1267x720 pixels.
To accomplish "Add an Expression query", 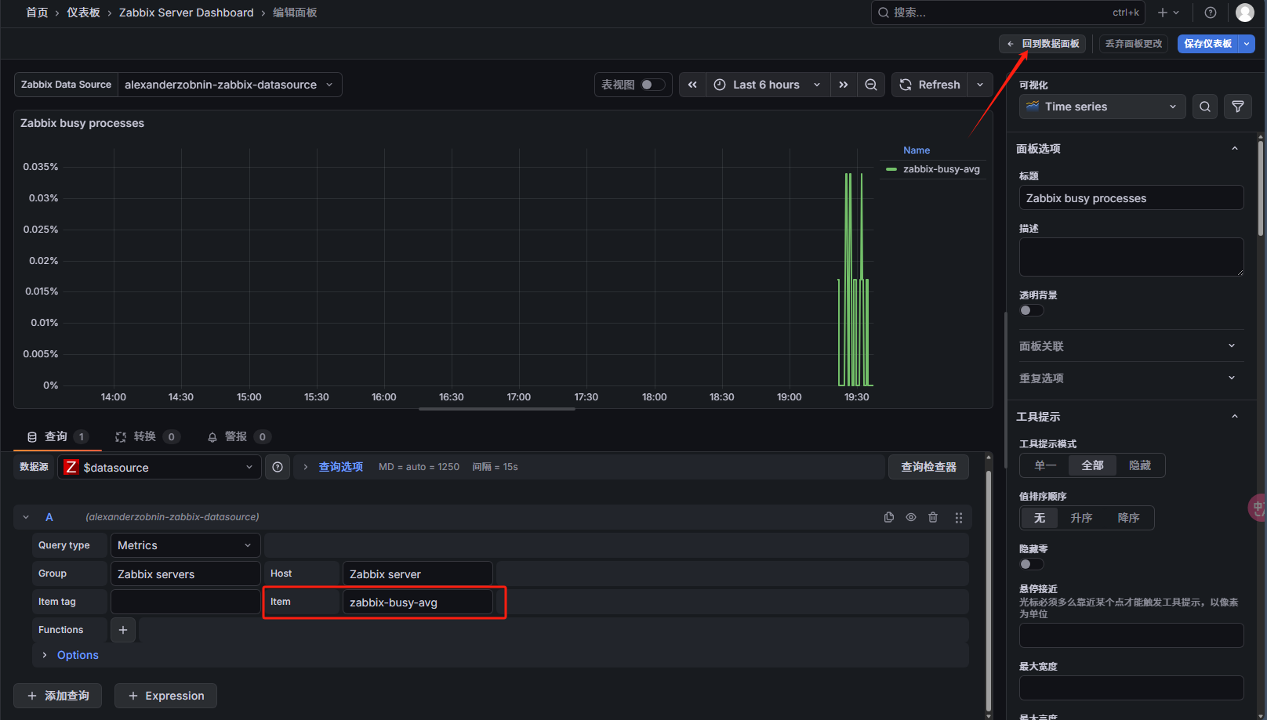I will [x=165, y=696].
